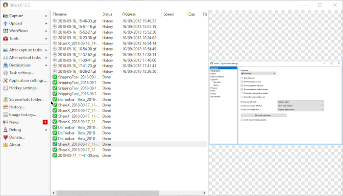Sort by the Filename column header
Image resolution: width=343 pixels, height=196 pixels.
[75, 14]
